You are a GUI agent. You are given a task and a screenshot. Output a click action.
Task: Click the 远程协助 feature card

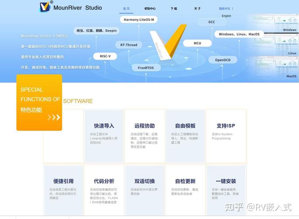[145, 136]
